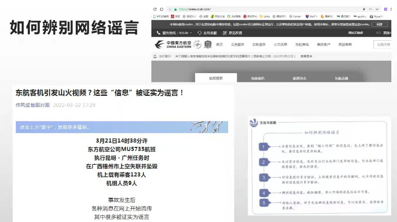This screenshot has height=222, width=397.
Task: Click the 查看更多 link
Action: pyautogui.click(x=306, y=56)
